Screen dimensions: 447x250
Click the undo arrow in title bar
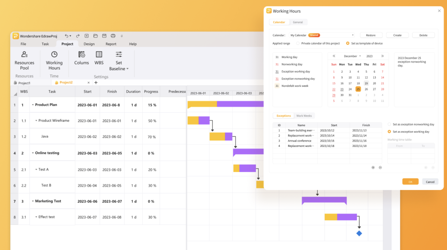point(66,36)
